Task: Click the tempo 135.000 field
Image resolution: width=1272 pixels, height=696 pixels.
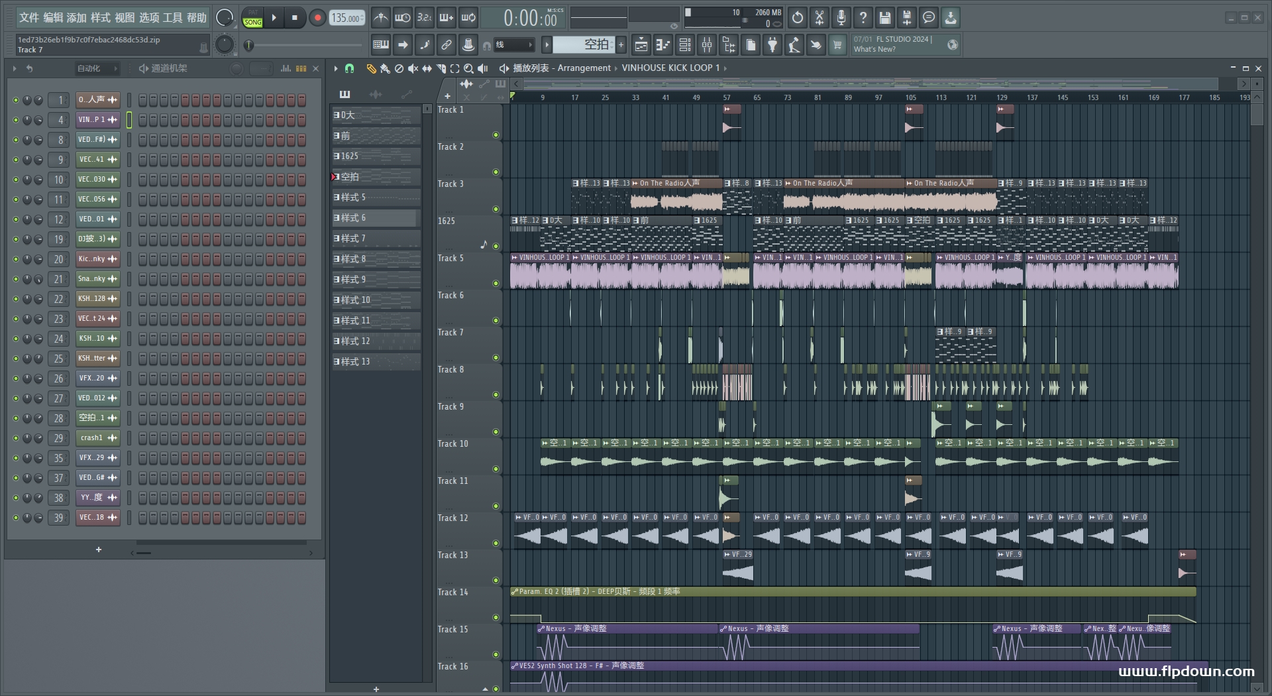Action: (347, 18)
